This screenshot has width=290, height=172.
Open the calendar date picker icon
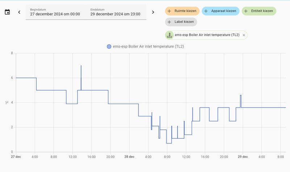tap(7, 12)
